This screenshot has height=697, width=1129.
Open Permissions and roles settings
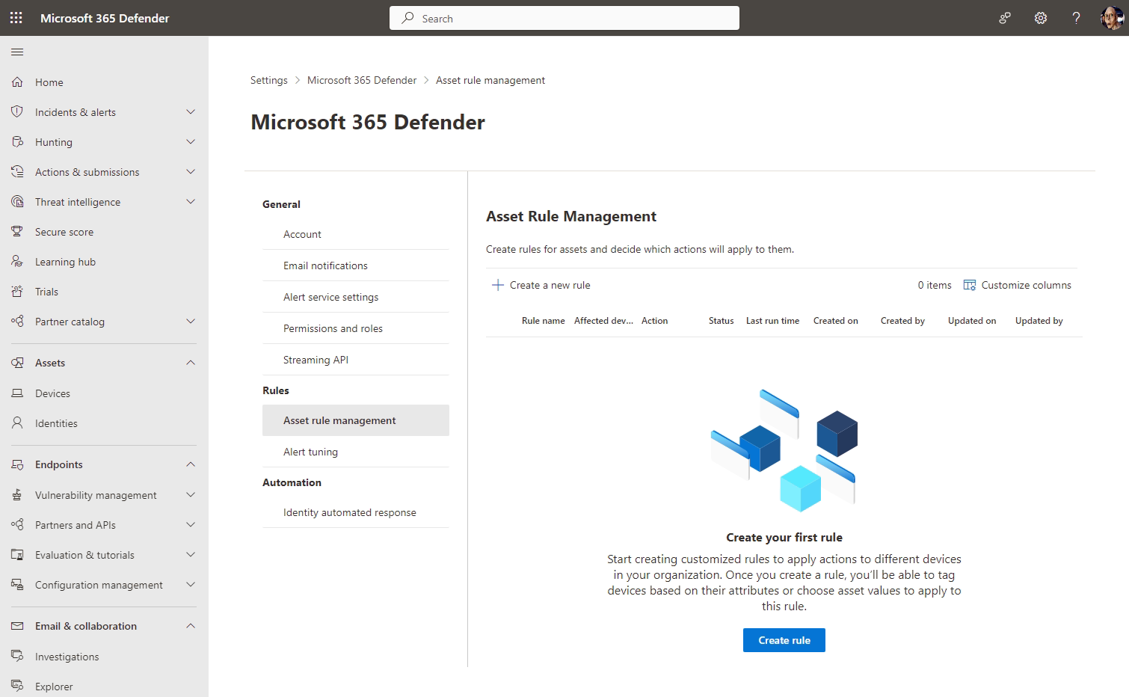pos(333,328)
